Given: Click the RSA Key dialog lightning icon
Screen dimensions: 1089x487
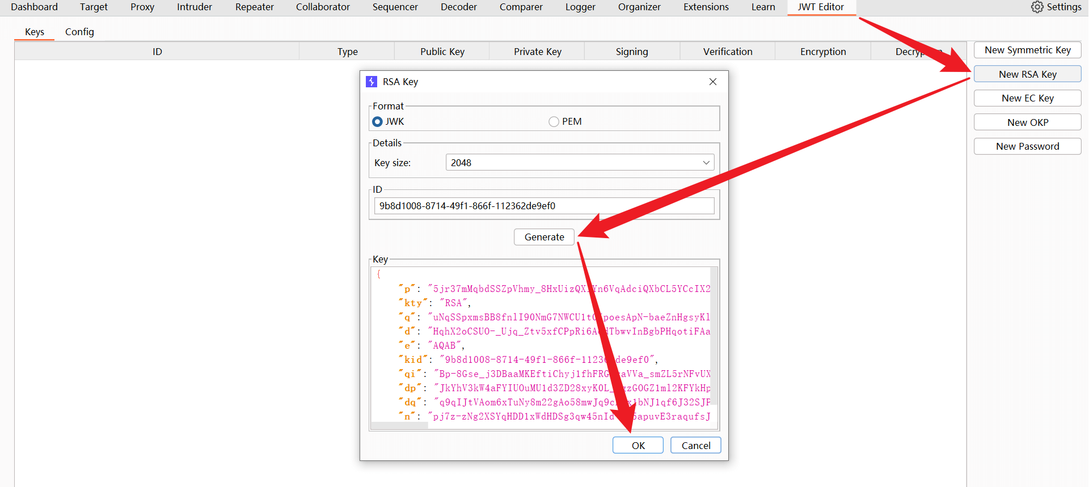Looking at the screenshot, I should pos(372,82).
